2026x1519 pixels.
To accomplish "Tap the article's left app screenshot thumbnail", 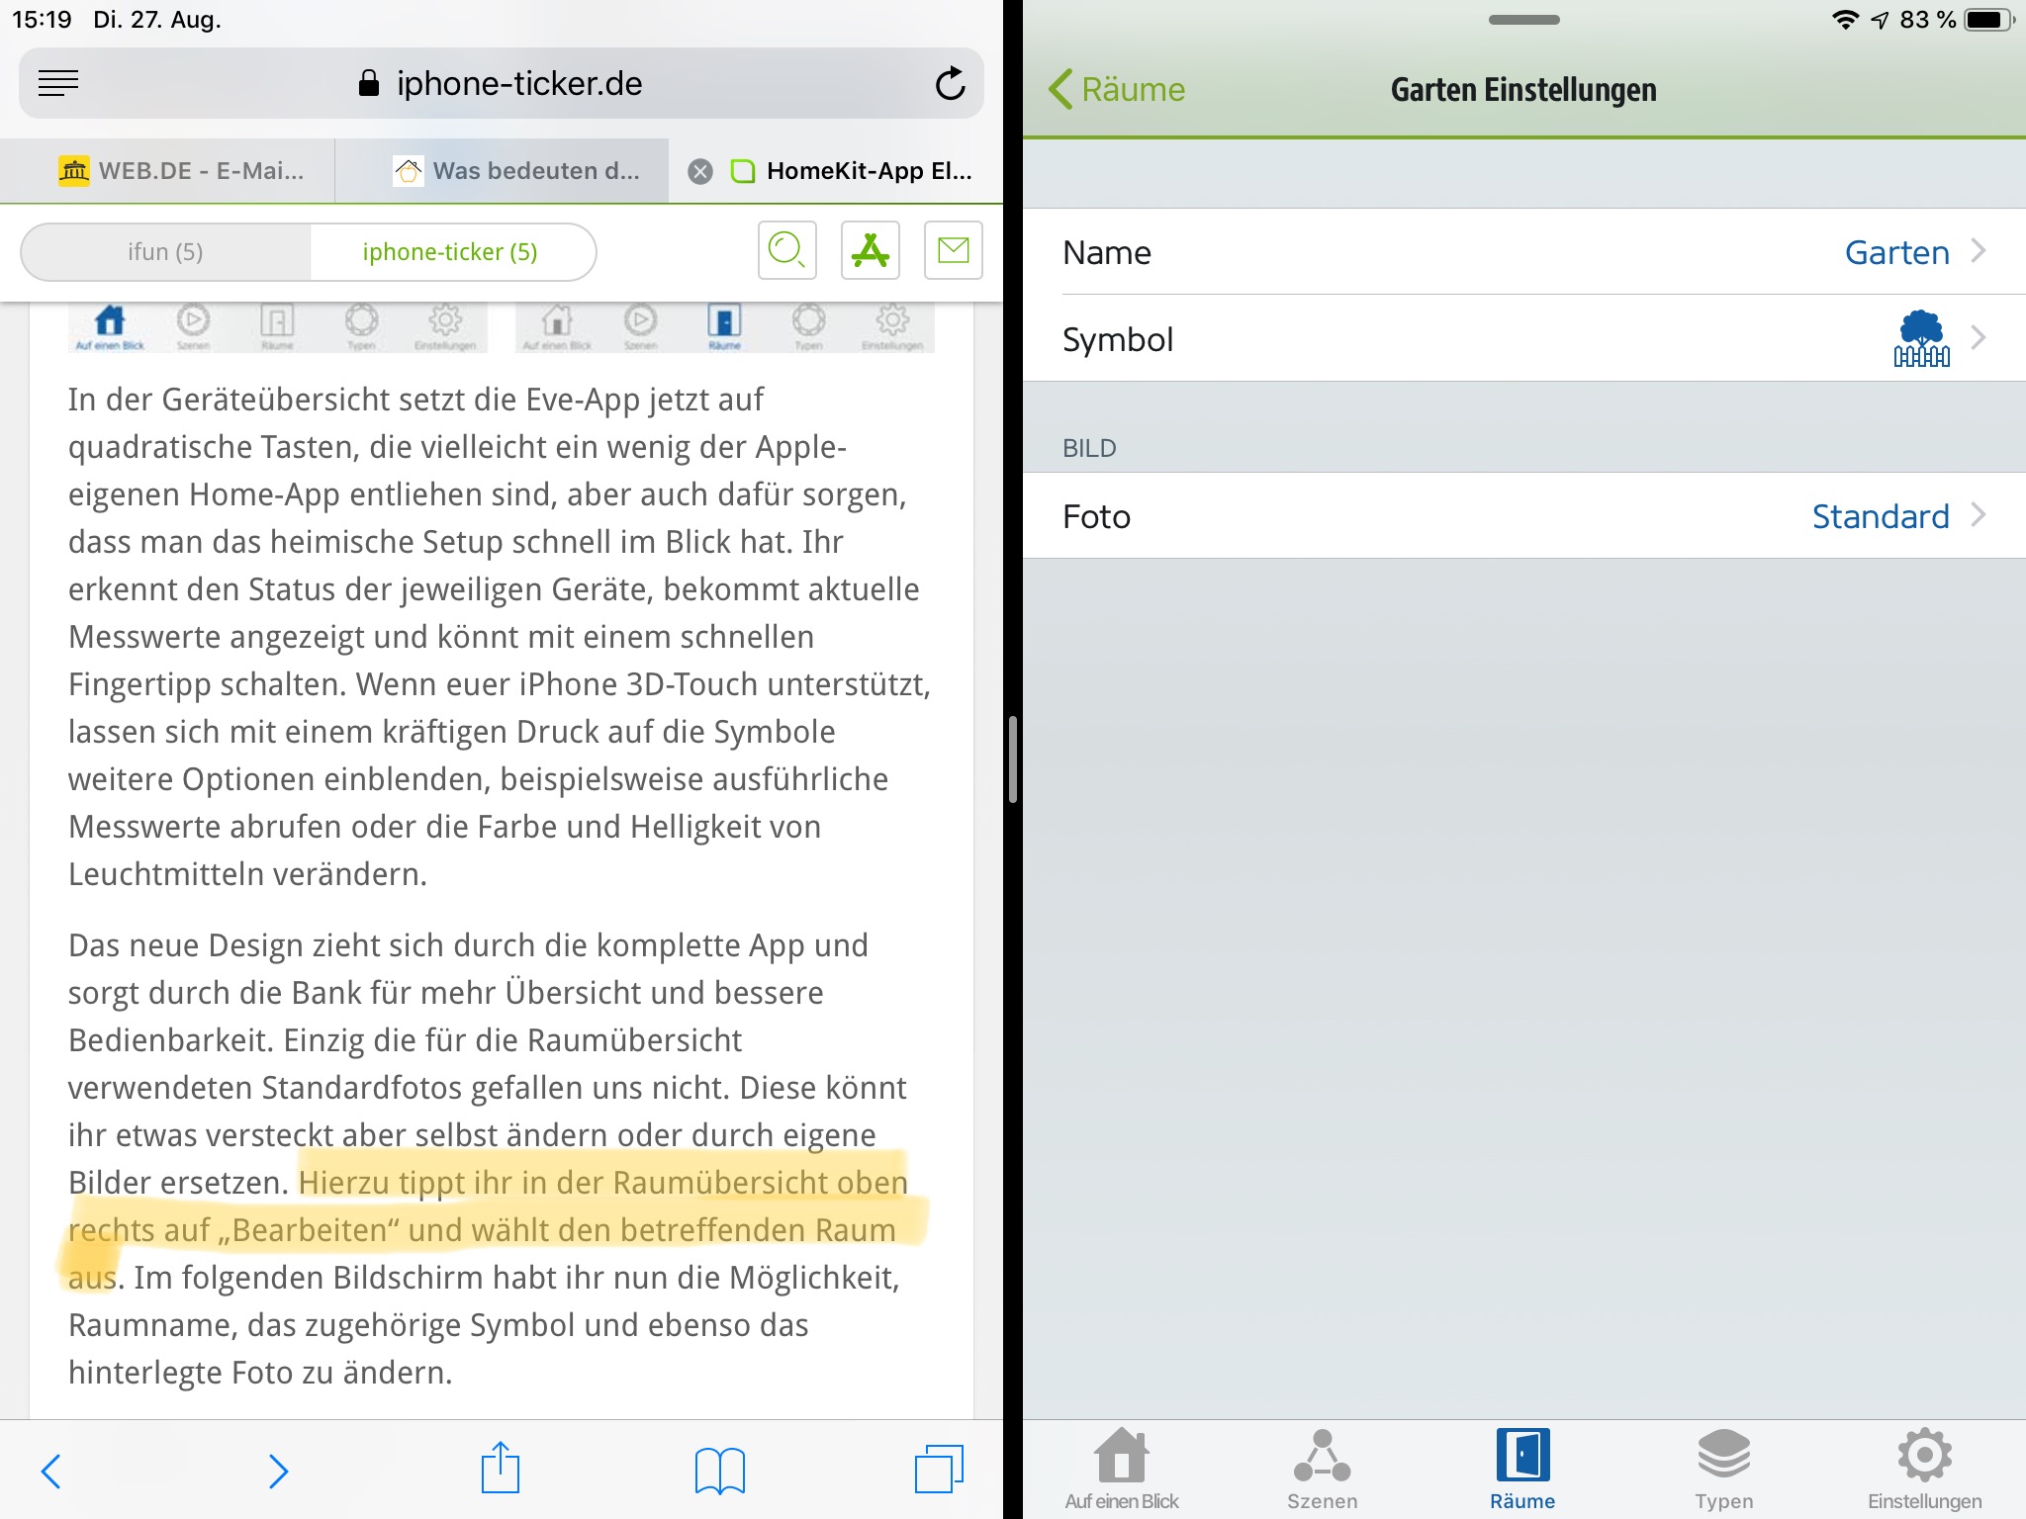I will (278, 328).
